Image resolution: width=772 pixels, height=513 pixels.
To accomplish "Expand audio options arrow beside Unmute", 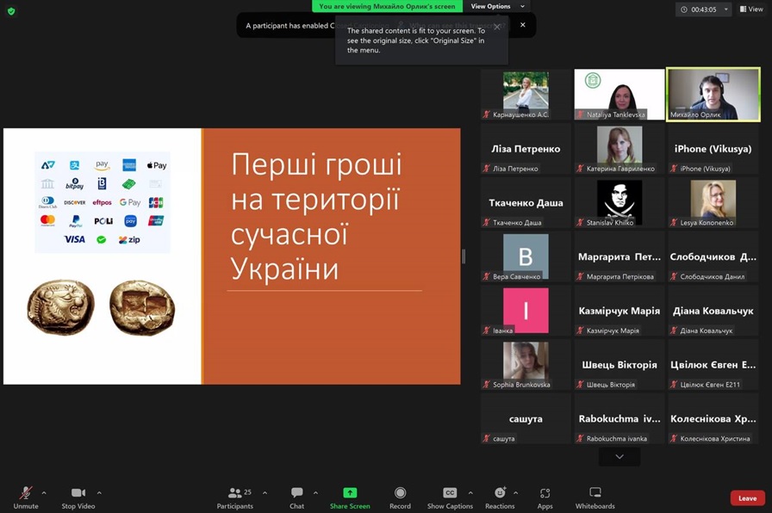I will point(44,493).
